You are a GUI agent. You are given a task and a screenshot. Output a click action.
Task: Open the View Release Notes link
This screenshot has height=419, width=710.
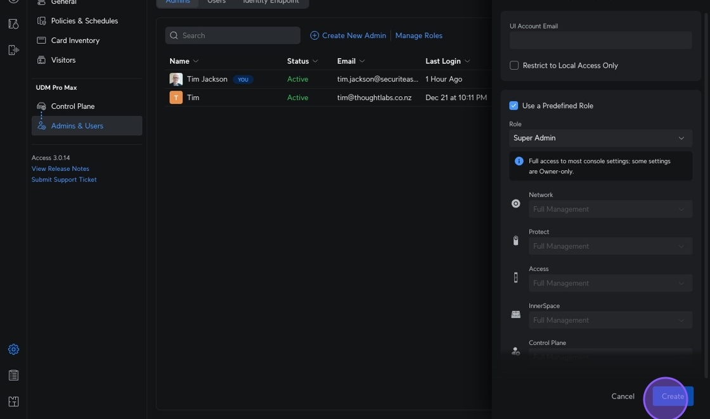pos(60,169)
